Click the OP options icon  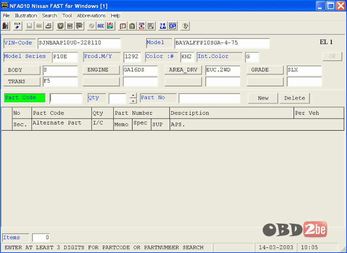172,26
